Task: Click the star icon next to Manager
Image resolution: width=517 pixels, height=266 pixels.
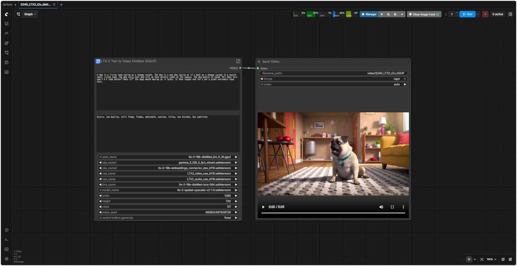Action: [382, 14]
